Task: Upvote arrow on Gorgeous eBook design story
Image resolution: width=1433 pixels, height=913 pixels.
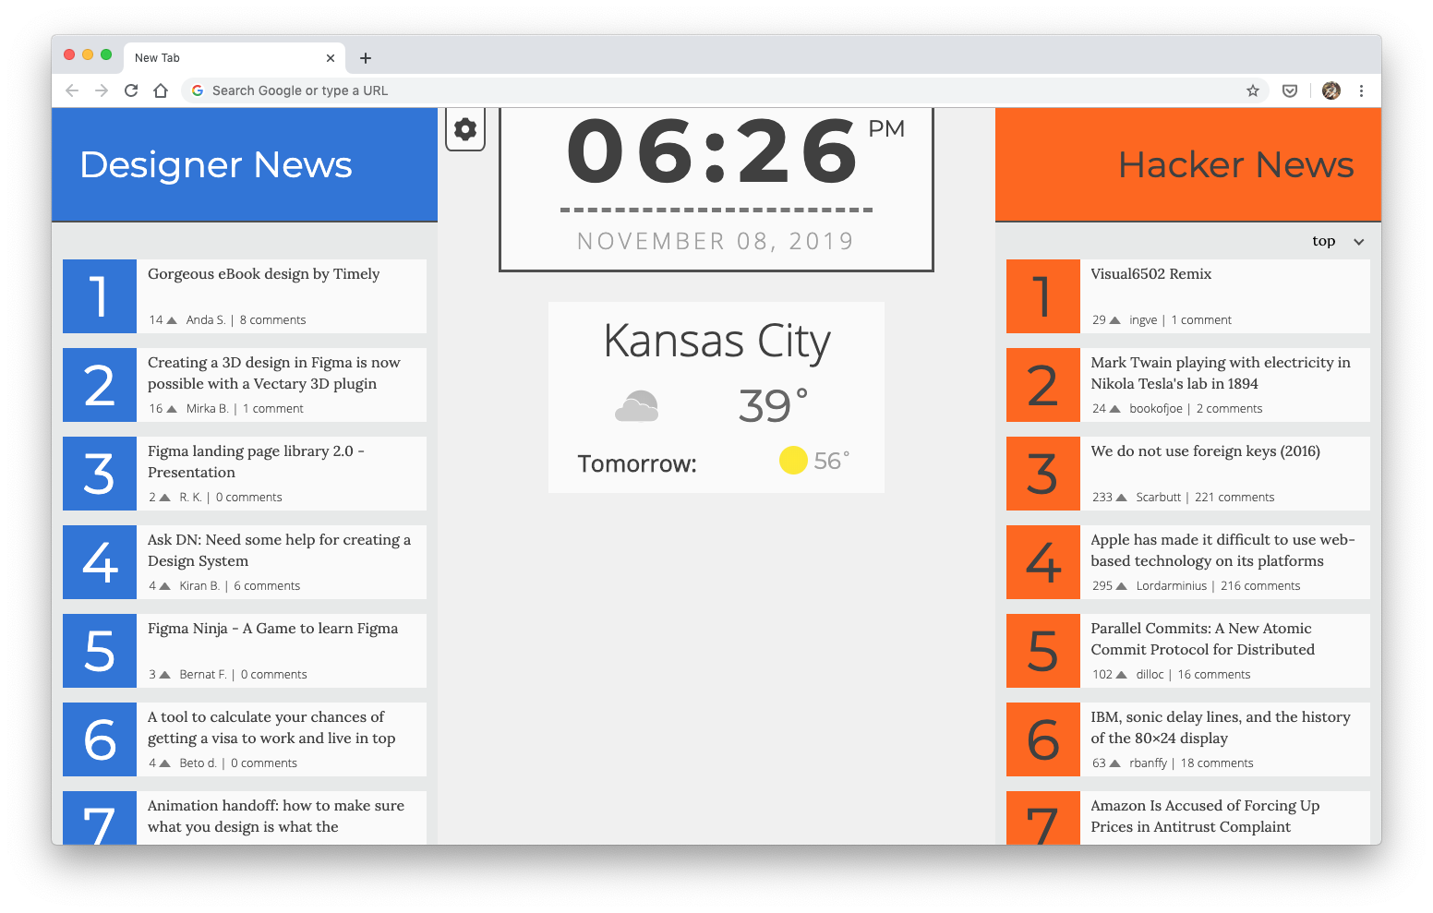Action: (x=171, y=320)
